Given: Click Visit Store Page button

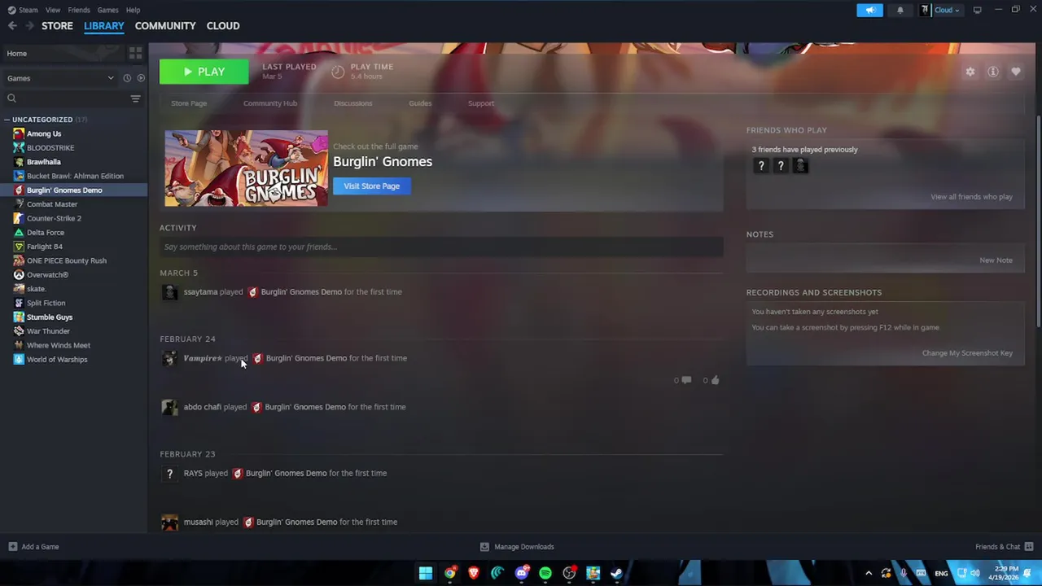Looking at the screenshot, I should (371, 186).
